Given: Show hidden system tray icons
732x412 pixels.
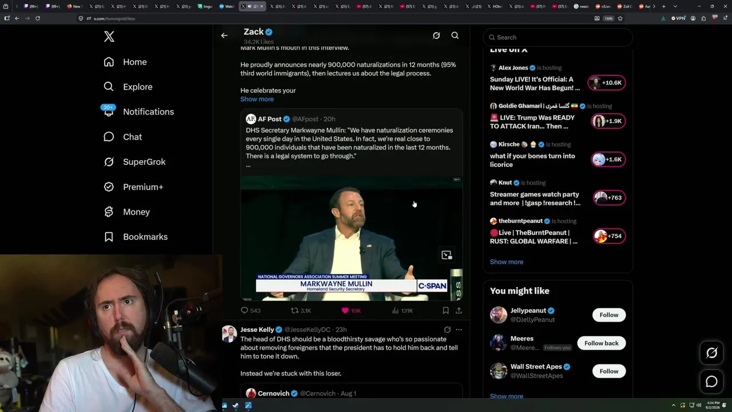Looking at the screenshot, I should point(674,406).
